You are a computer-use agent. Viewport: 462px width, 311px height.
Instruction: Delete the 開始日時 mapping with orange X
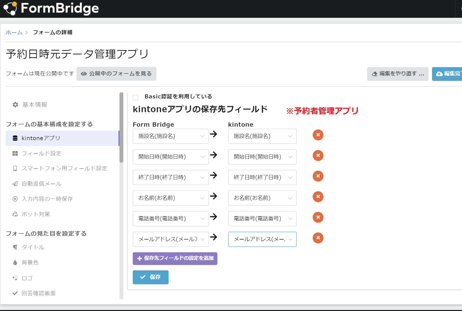tap(318, 155)
